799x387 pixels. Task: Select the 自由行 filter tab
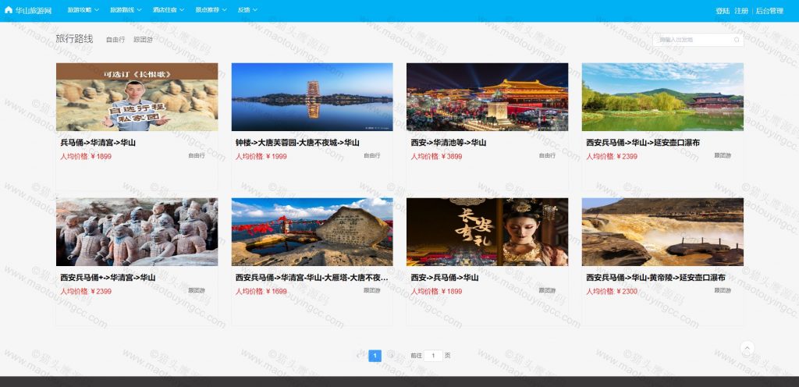click(x=115, y=40)
